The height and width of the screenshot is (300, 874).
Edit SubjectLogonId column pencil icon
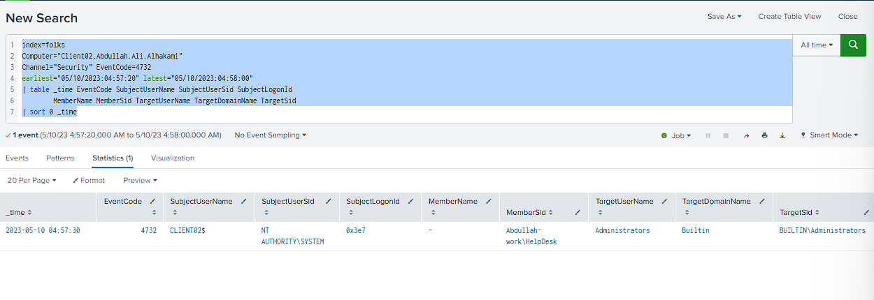(x=411, y=201)
